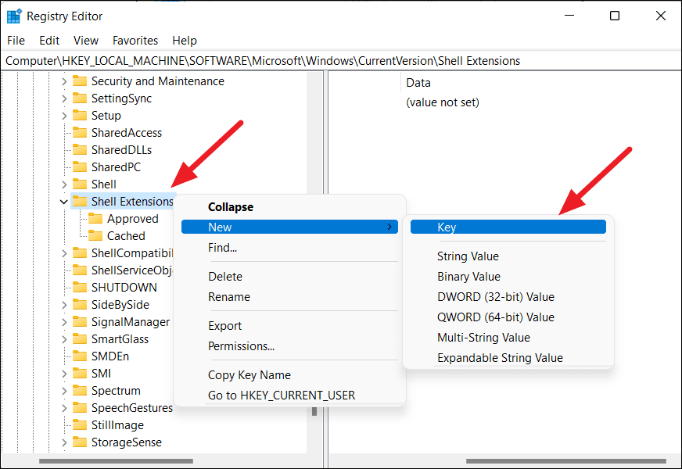Open the View menu

tap(86, 41)
